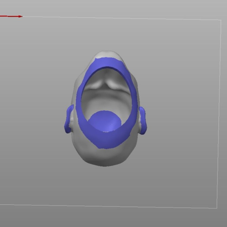Click the red axis line shaft
The image size is (227, 227).
click(9, 16)
